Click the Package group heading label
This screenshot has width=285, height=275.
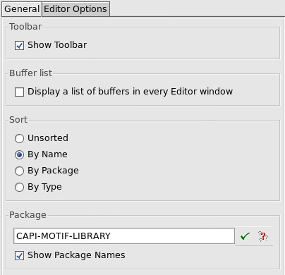coord(28,215)
